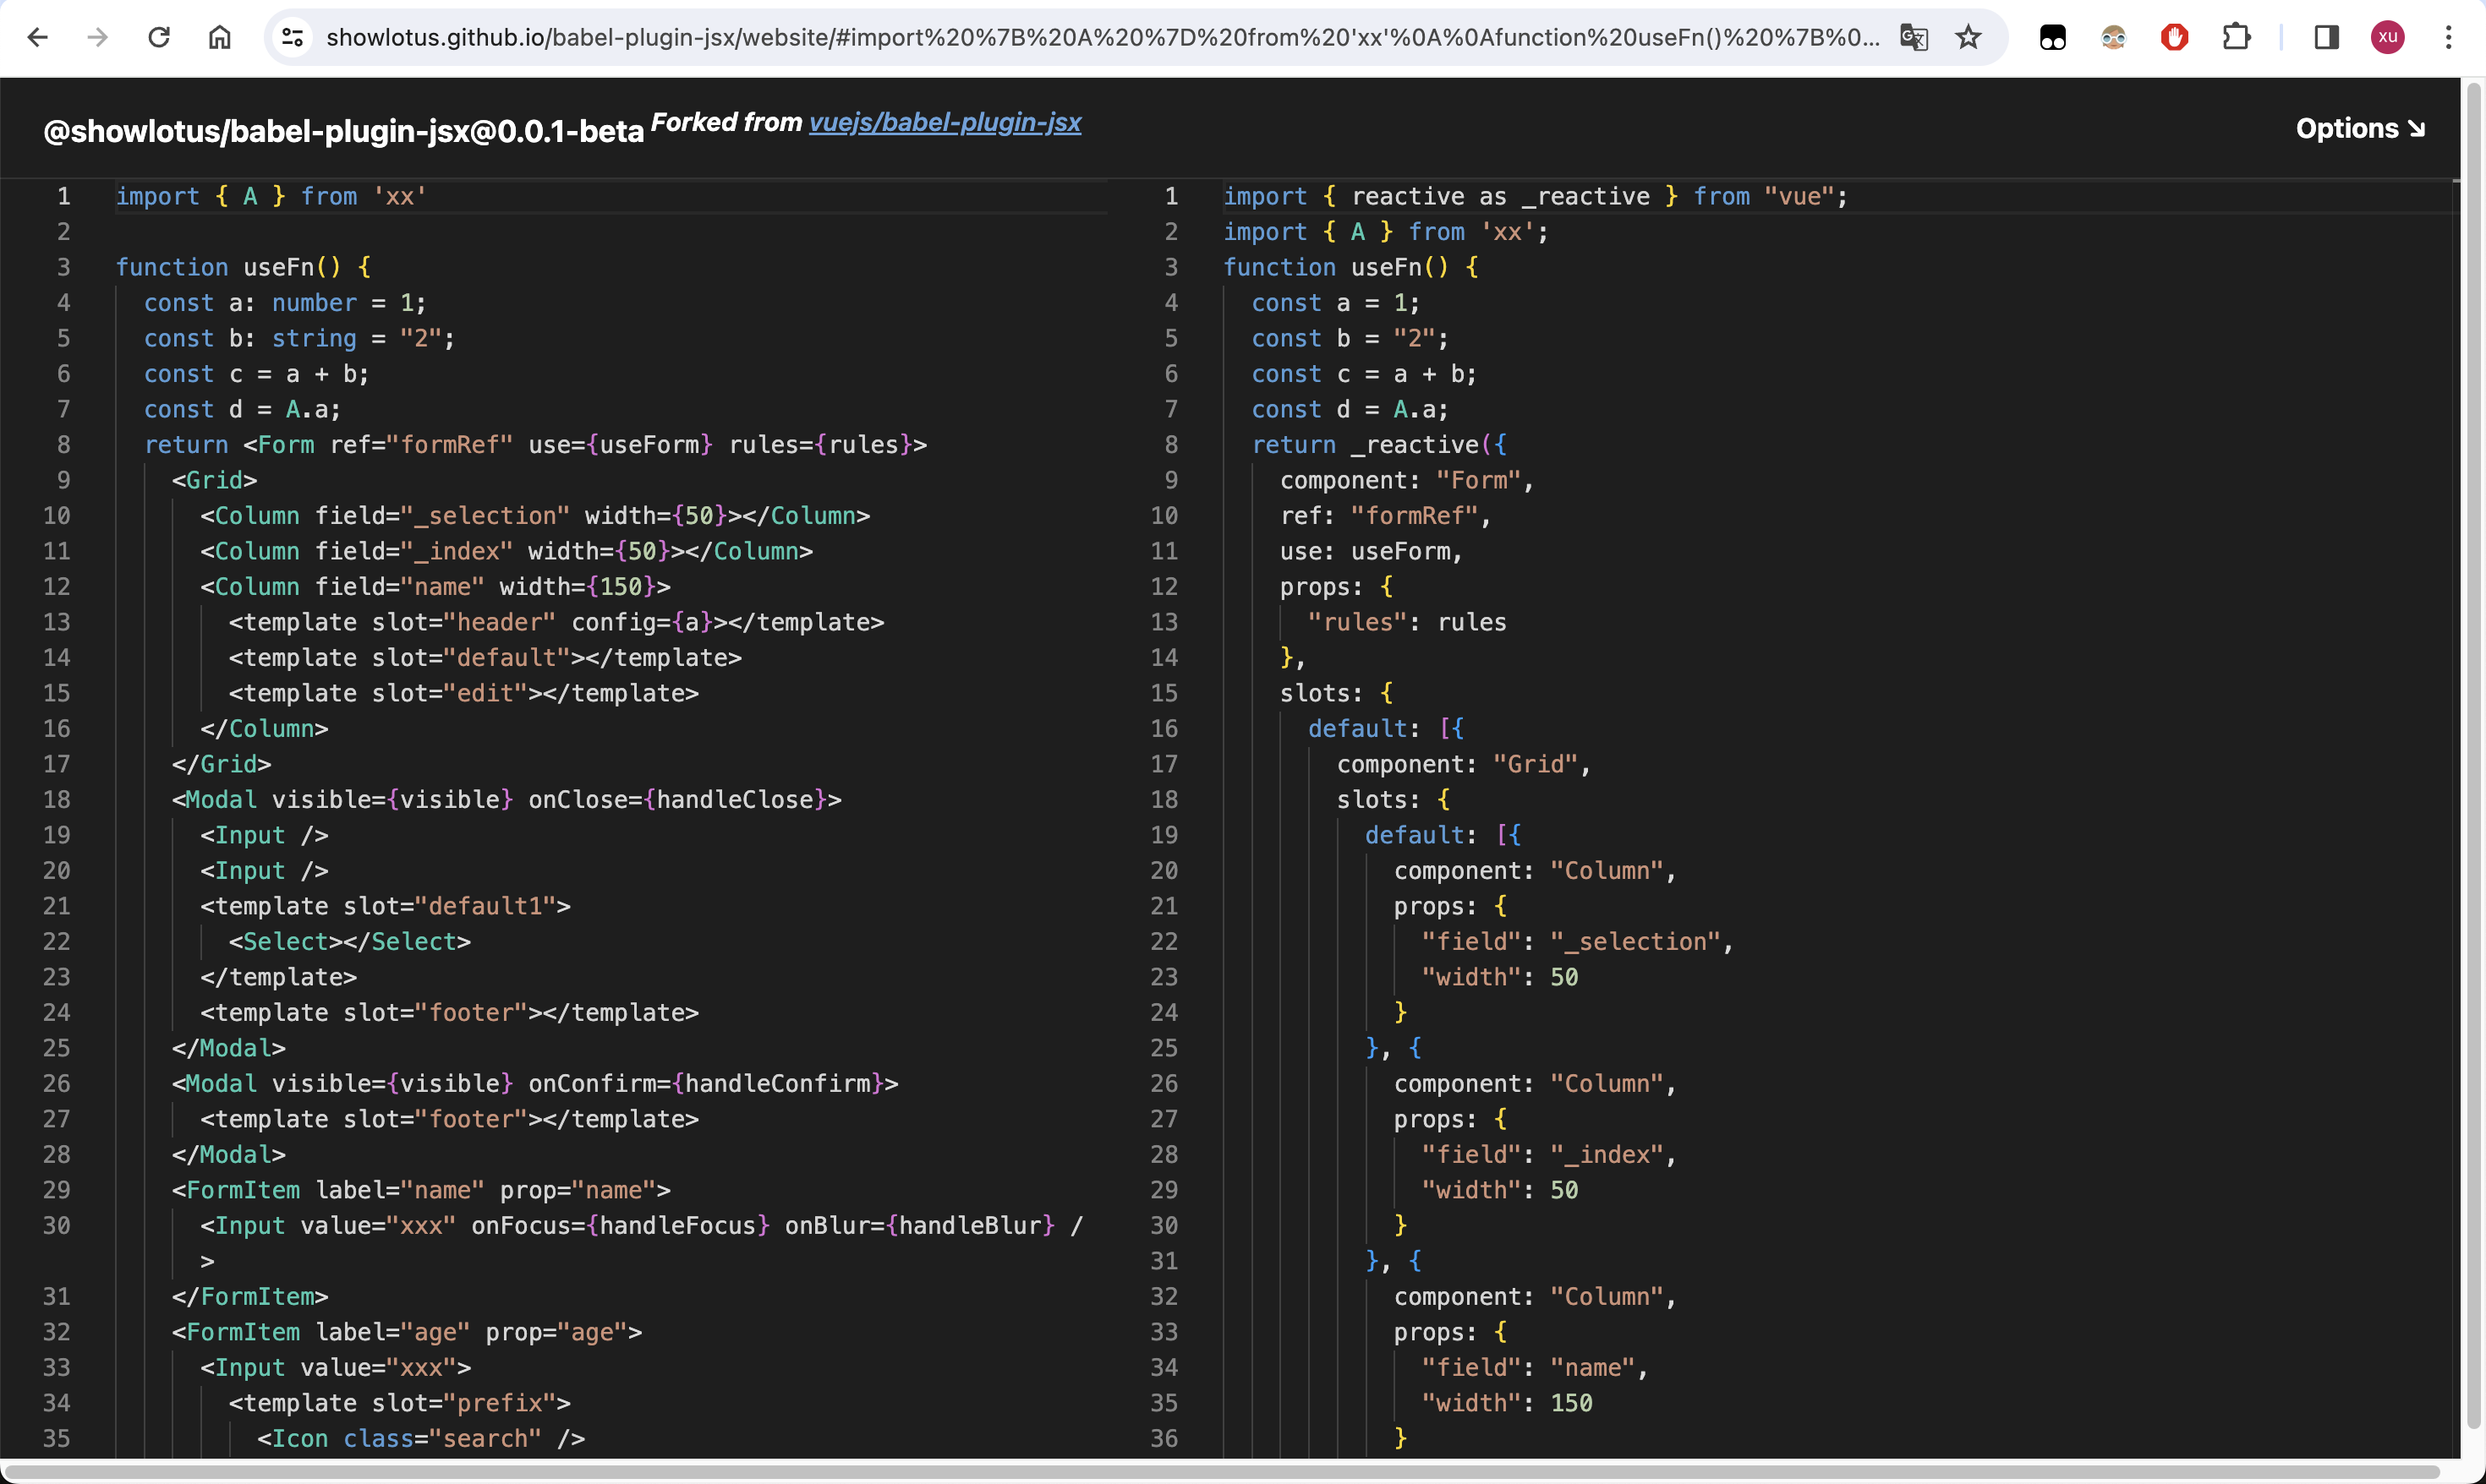Screen dimensions: 2486x1484
Task: Click the Google Translate icon
Action: pyautogui.click(x=1913, y=38)
